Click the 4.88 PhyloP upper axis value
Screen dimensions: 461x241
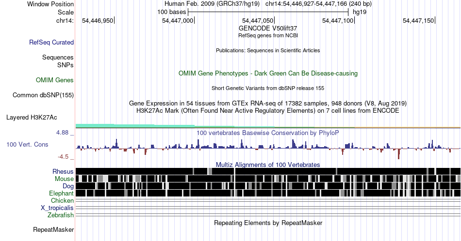click(x=62, y=133)
